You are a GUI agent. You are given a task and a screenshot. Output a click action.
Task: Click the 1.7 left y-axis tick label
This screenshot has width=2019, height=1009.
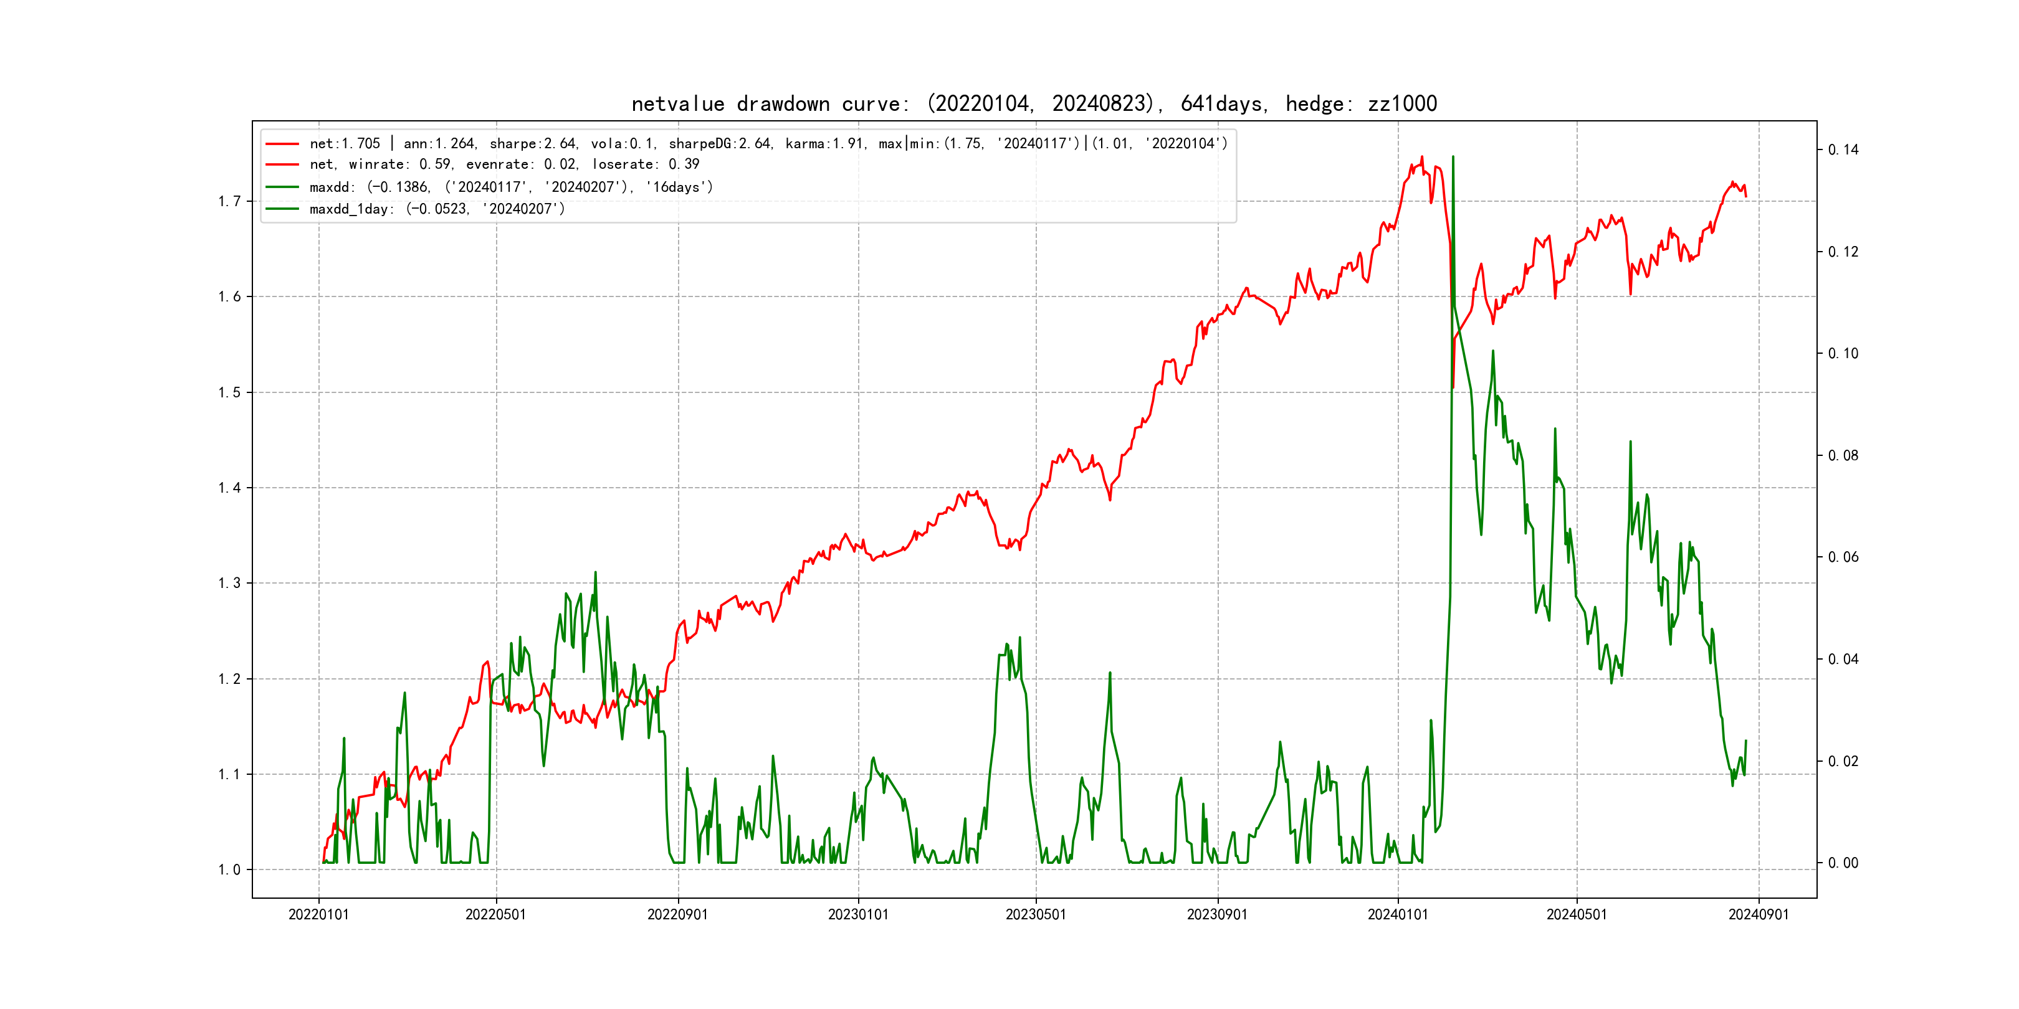229,202
